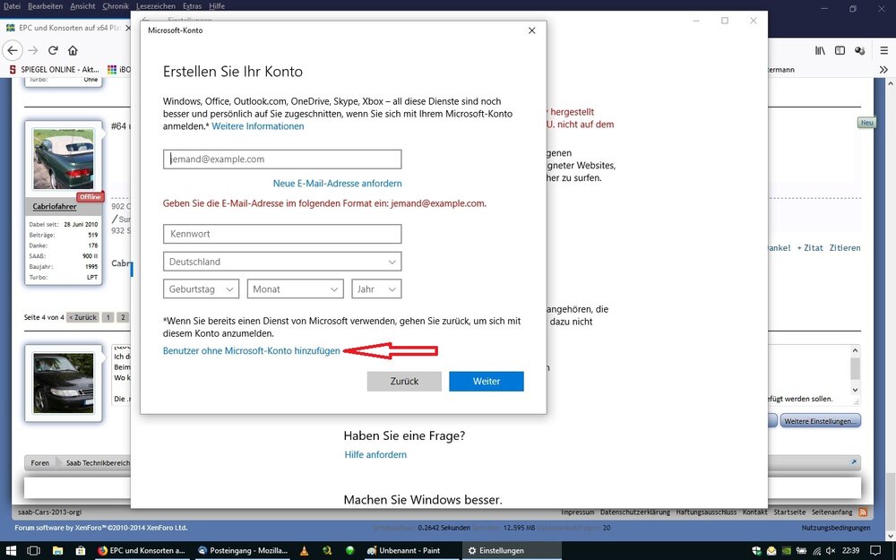
Task: Click the taskbar clock showing 22:39
Action: click(851, 551)
